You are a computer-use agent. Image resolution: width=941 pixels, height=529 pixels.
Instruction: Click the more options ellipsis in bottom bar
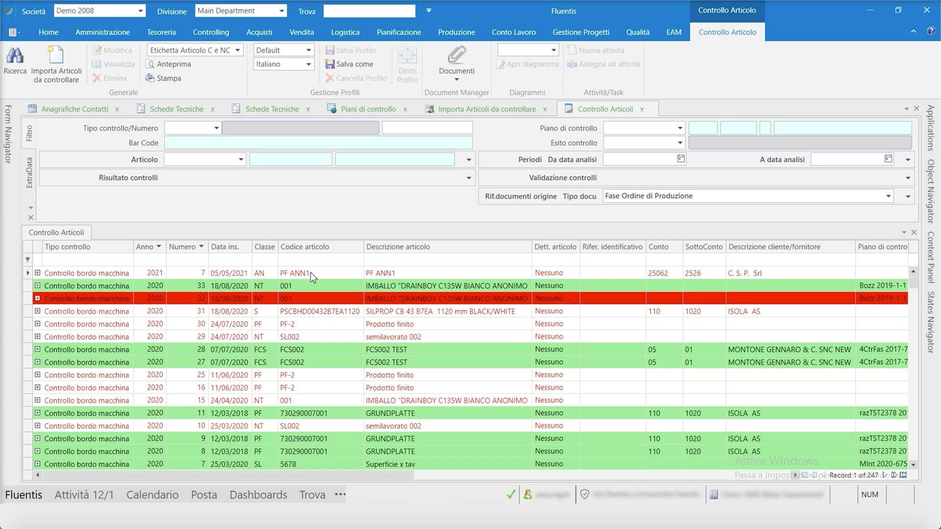pos(340,494)
